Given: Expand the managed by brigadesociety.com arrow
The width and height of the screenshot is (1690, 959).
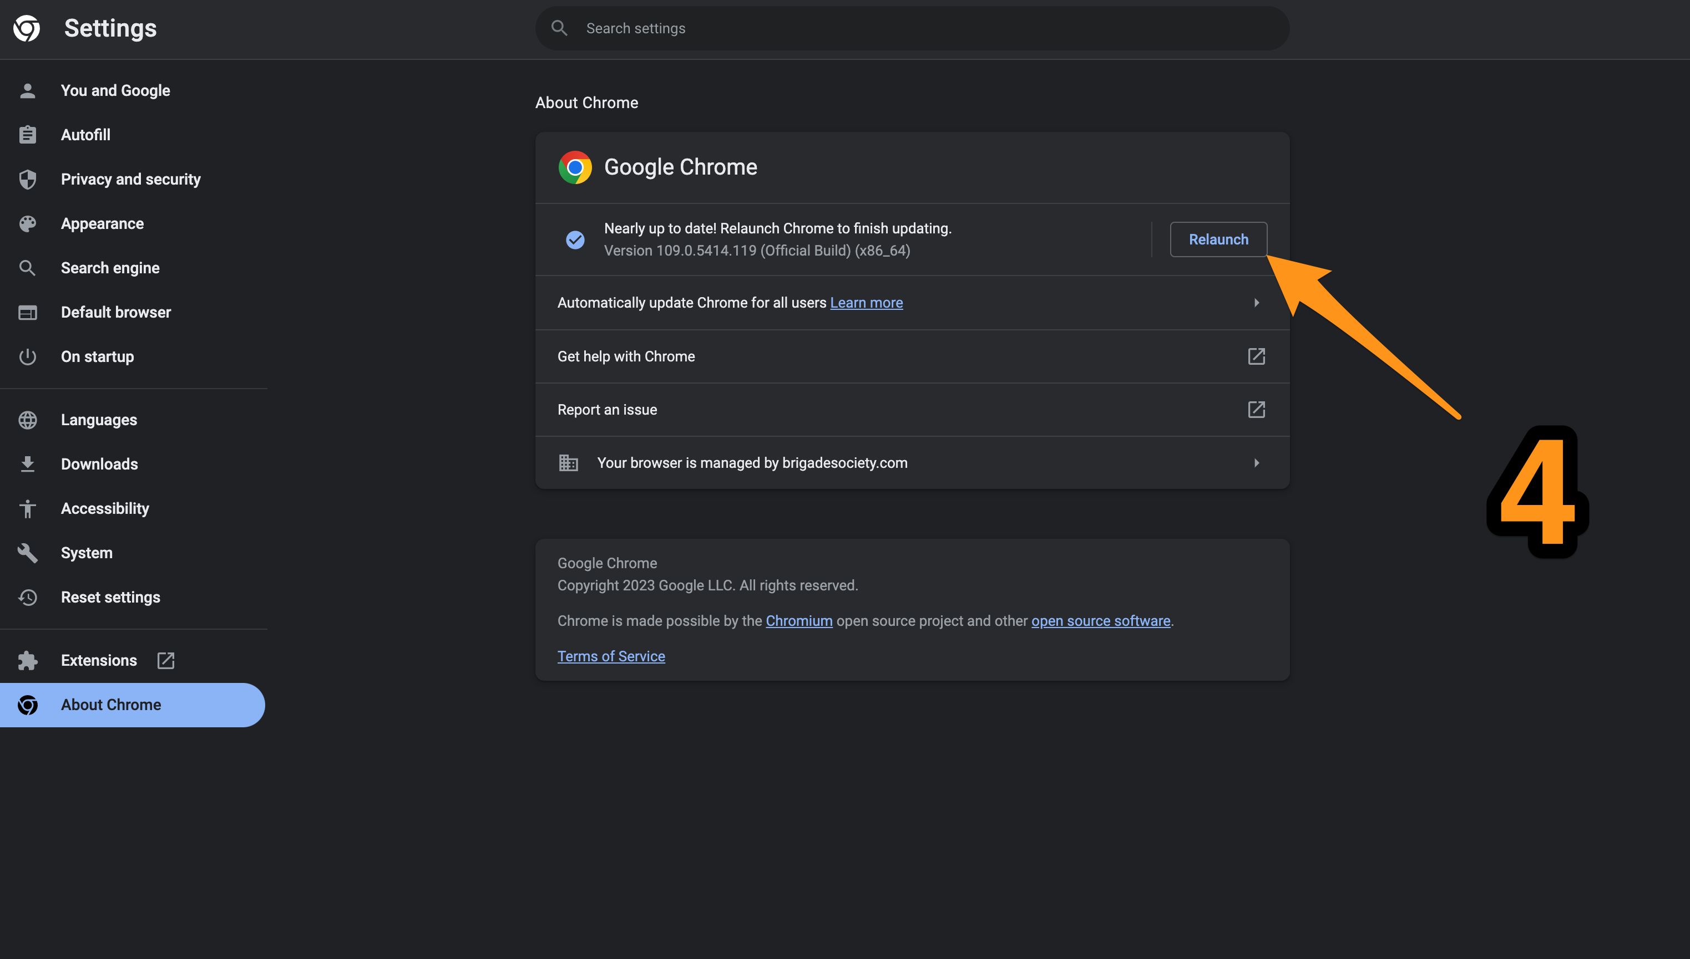Looking at the screenshot, I should (1256, 463).
